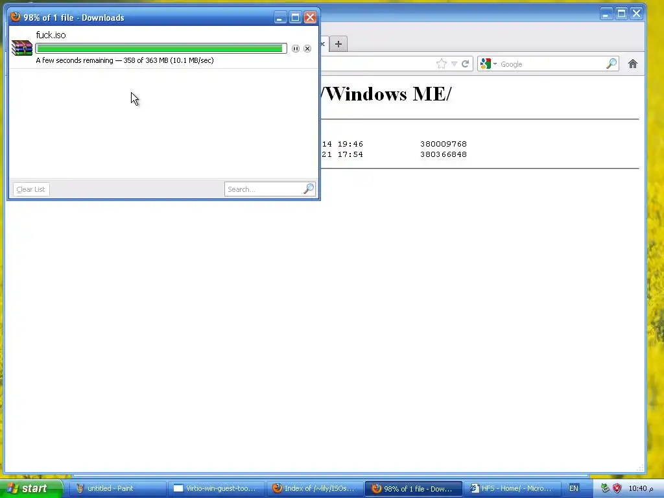Close the current browser tab
Viewport: 664px width, 498px height.
tap(323, 43)
